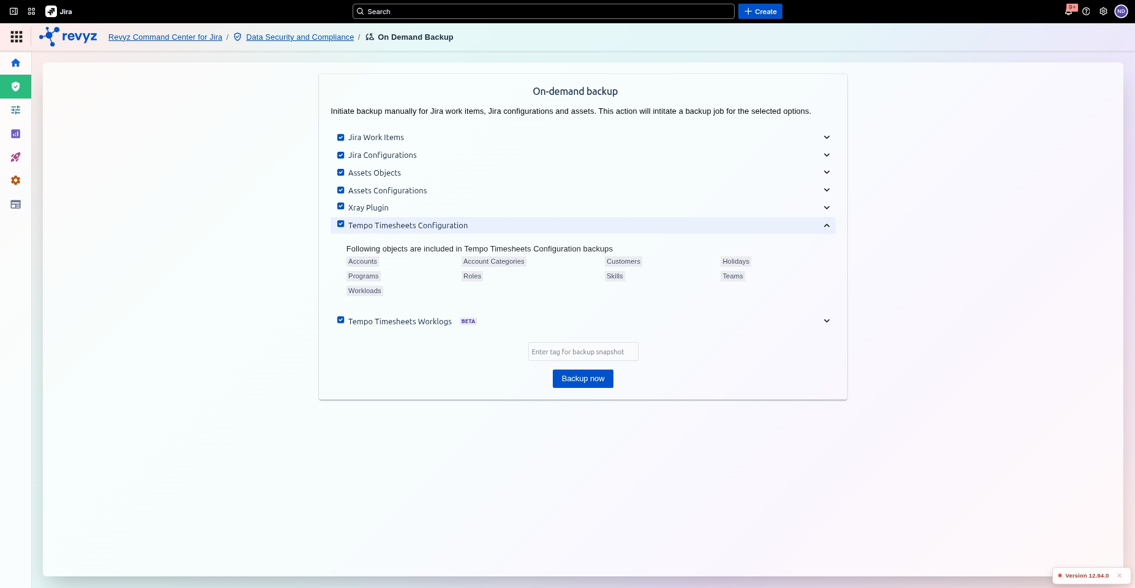Expand the Xray Plugin section
The image size is (1135, 588).
click(826, 208)
